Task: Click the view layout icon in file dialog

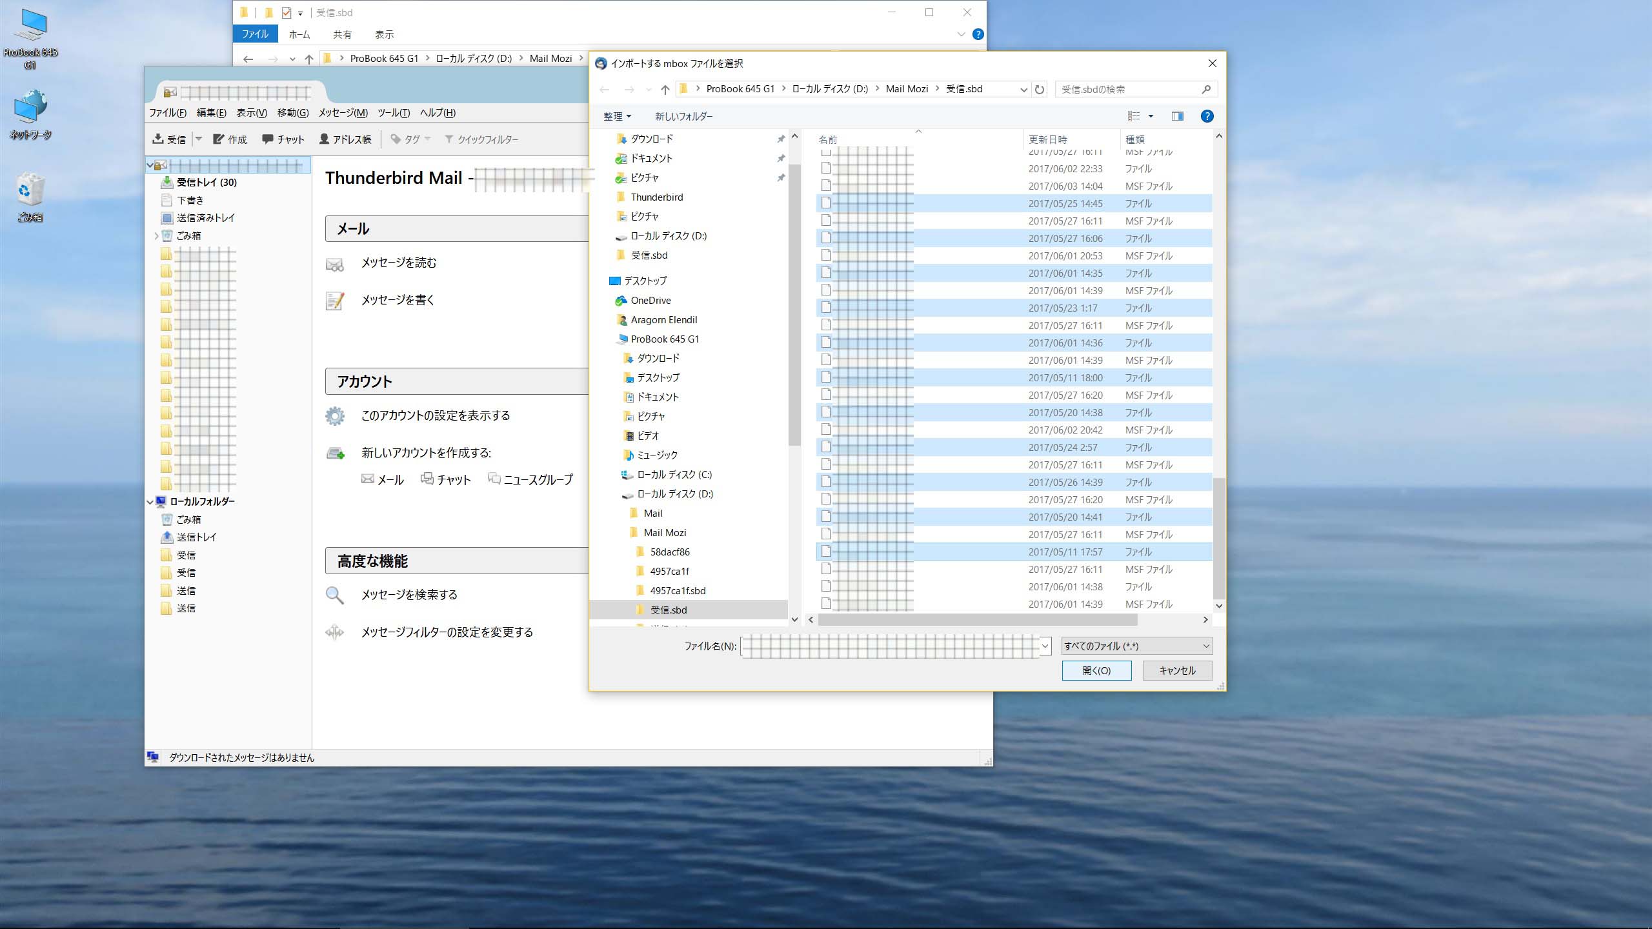Action: 1134,116
